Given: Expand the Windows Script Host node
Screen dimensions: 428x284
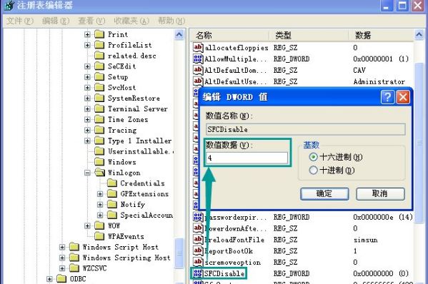Looking at the screenshot, I should click(62, 247).
